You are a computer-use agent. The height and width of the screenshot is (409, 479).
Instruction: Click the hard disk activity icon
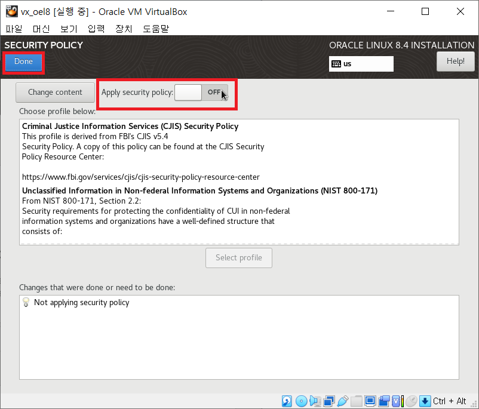[287, 401]
